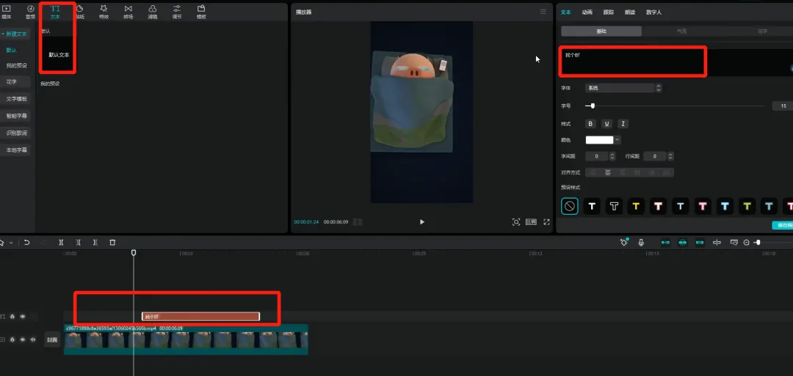This screenshot has height=376, width=793.
Task: Toggle bold B text style
Action: pos(591,124)
